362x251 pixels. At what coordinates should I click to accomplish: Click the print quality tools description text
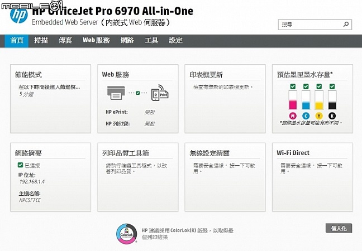[136, 168]
